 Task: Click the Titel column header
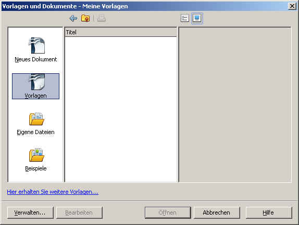121,32
